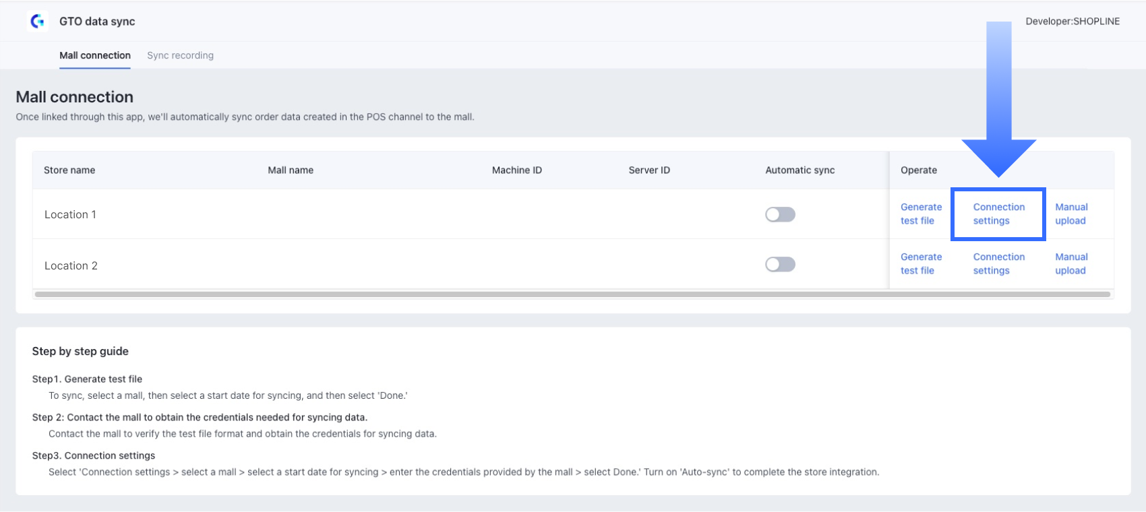Generate test file for Location 2

[x=921, y=263]
